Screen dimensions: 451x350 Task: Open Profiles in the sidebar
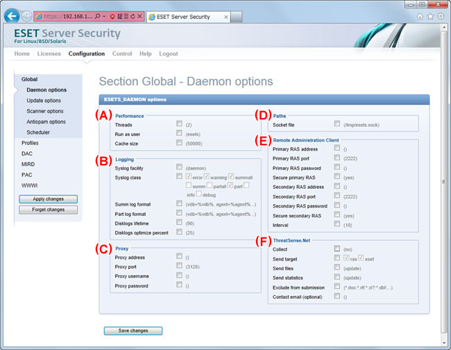coord(30,143)
